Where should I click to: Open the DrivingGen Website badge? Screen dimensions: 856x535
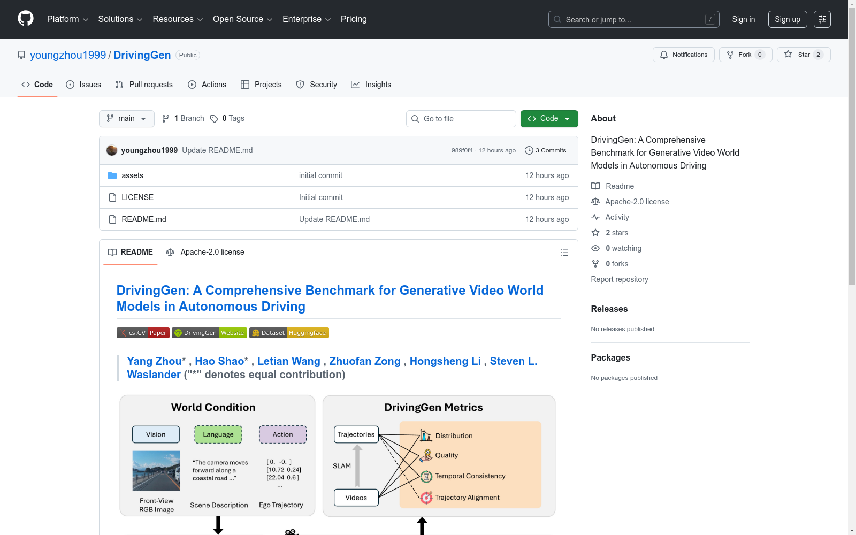pos(209,333)
